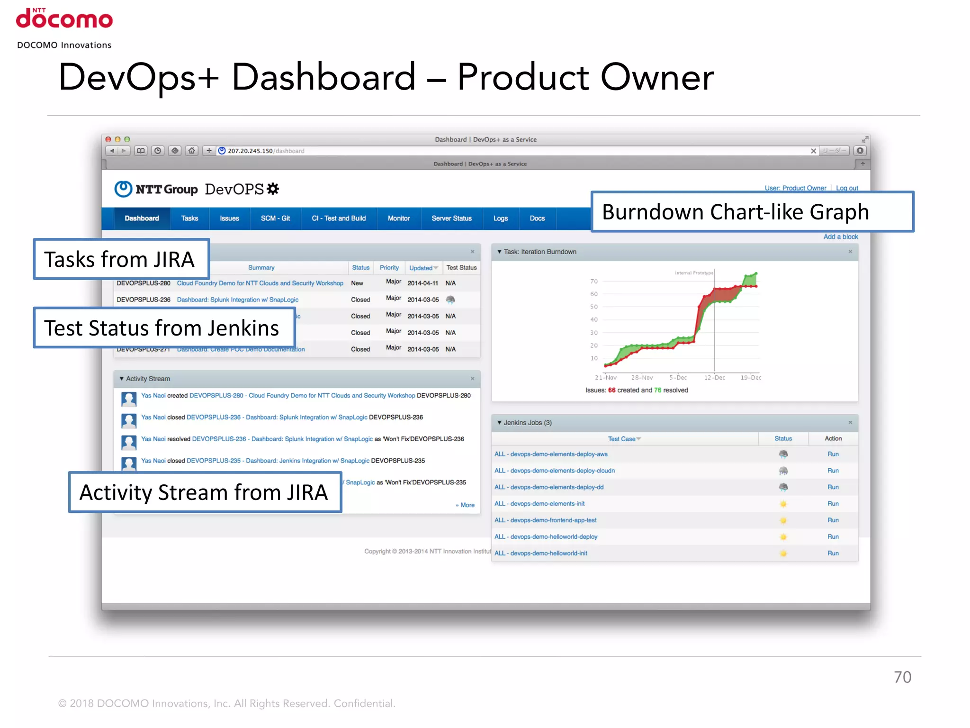970x728 pixels.
Task: Click status icon of devops-demo-elements-deploy-aws job
Action: pos(783,454)
